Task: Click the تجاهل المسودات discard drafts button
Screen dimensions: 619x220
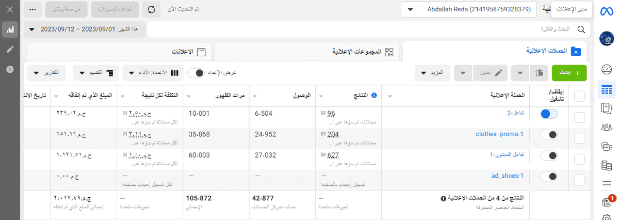Action: coord(115,9)
